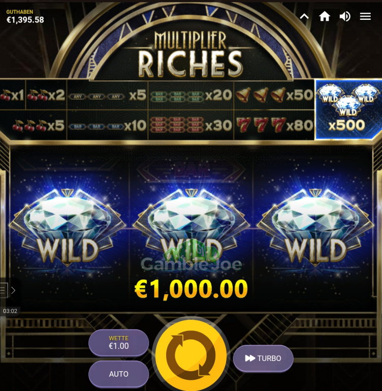The image size is (382, 391).
Task: Mute the game sound
Action: pyautogui.click(x=345, y=17)
